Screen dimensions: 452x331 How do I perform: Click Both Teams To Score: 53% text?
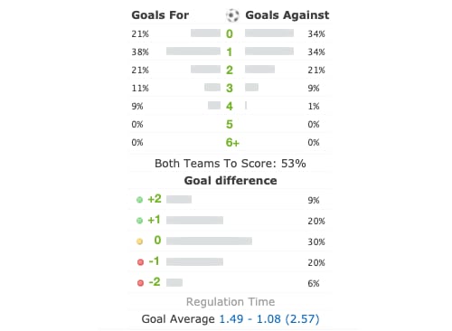[231, 164]
